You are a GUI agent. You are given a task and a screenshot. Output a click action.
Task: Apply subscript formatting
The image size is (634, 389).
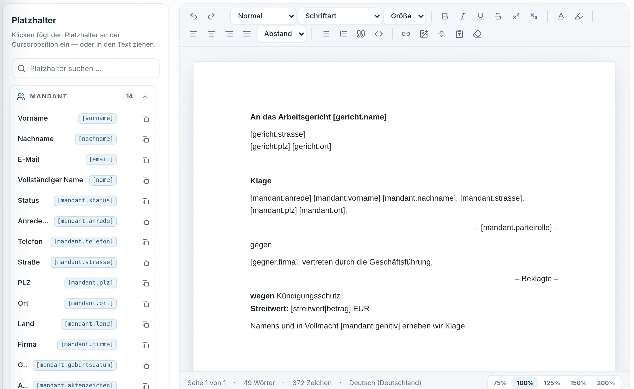point(534,16)
